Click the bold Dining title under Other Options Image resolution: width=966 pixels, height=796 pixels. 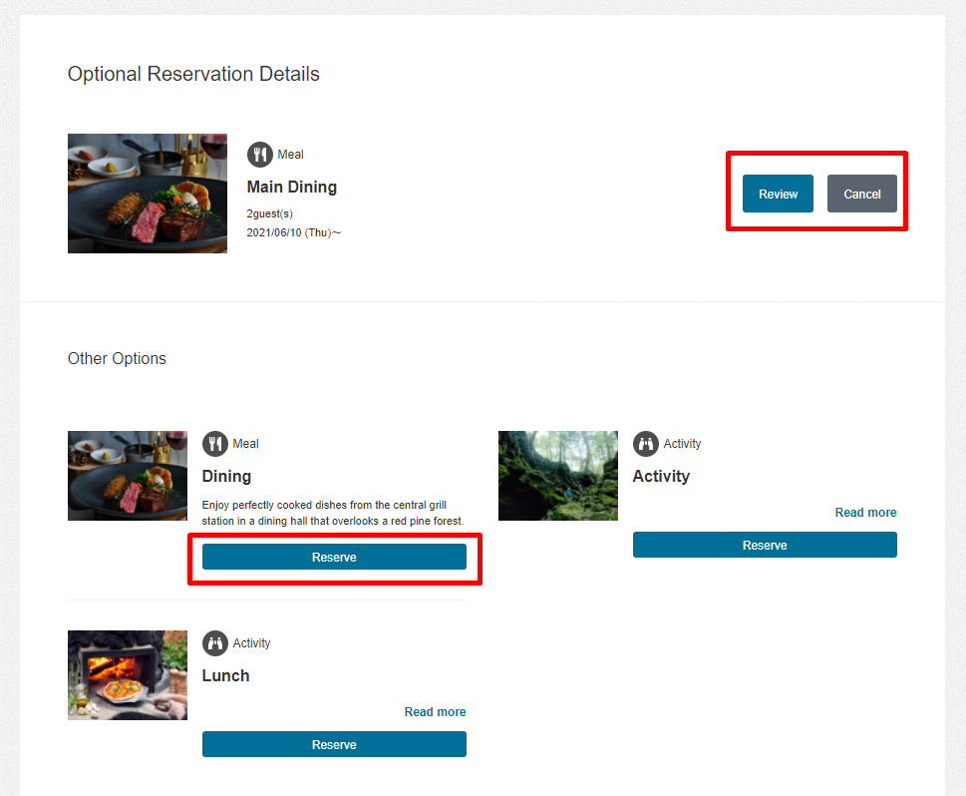coord(226,477)
